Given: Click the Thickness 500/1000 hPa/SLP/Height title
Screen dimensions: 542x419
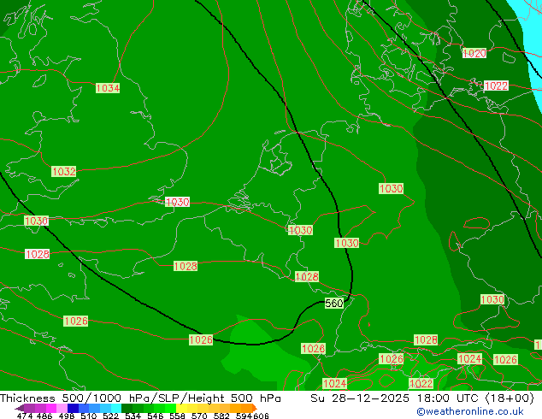Looking at the screenshot, I should tap(140, 398).
